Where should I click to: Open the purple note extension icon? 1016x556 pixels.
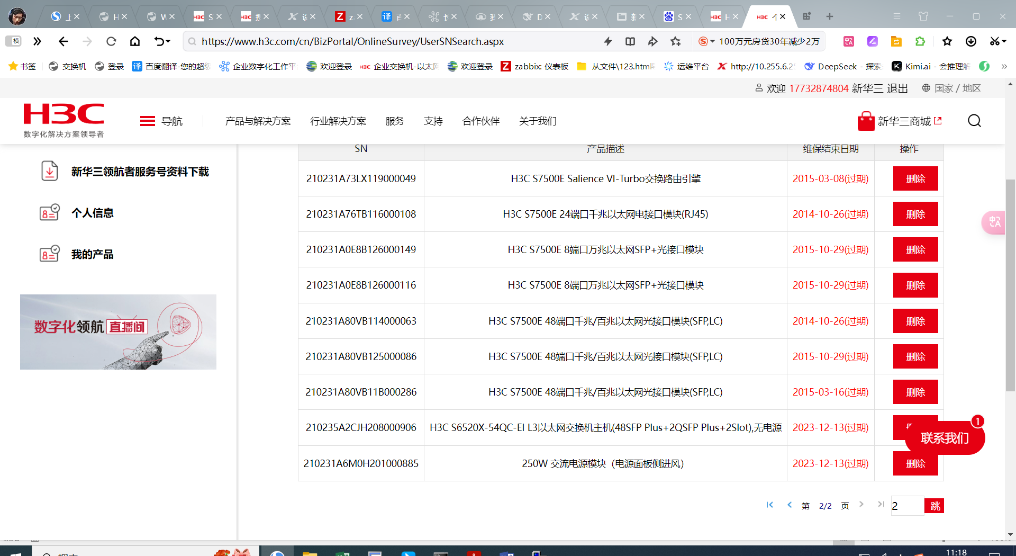click(873, 41)
